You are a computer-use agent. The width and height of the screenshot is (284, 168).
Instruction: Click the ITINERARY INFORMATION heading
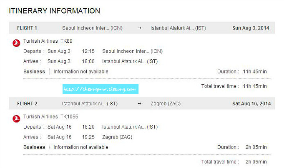click(x=55, y=11)
